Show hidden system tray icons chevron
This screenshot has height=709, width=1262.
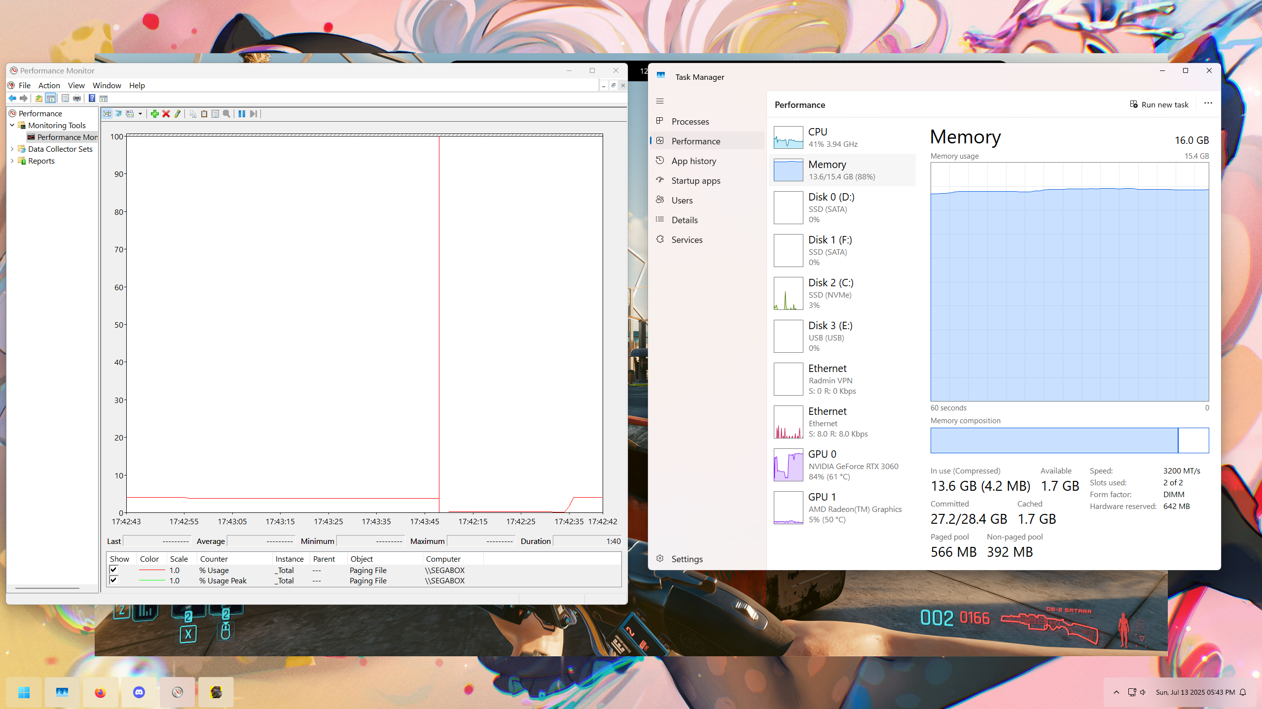click(1117, 692)
